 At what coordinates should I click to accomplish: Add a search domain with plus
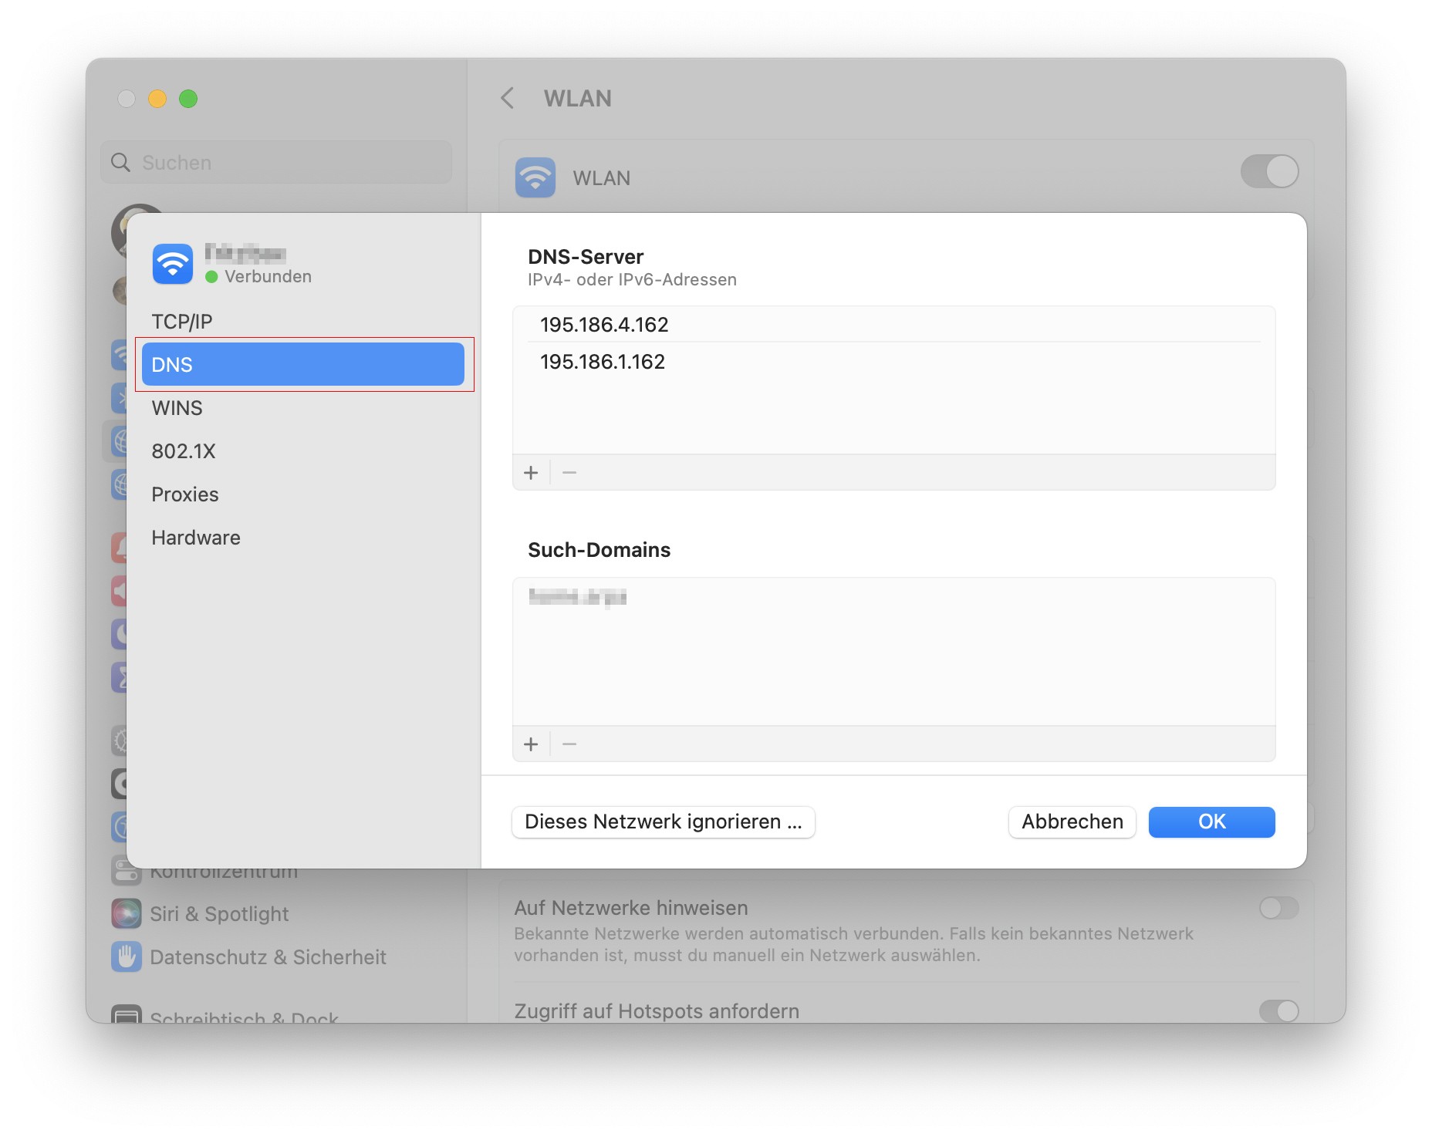click(x=531, y=744)
